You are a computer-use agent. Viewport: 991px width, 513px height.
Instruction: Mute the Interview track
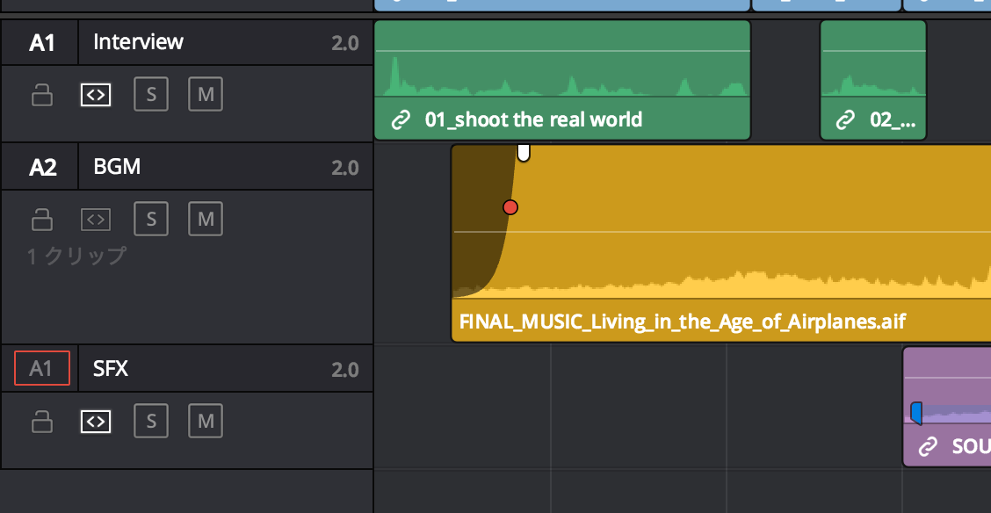[206, 95]
